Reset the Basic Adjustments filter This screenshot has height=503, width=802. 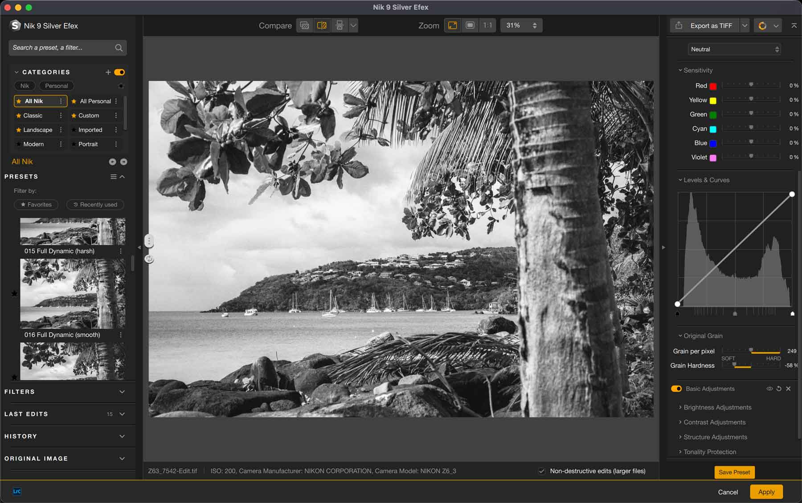pyautogui.click(x=779, y=389)
